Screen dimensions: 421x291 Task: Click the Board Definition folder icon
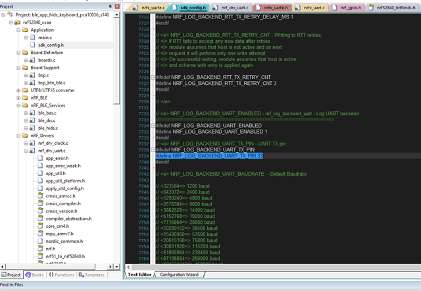25,53
